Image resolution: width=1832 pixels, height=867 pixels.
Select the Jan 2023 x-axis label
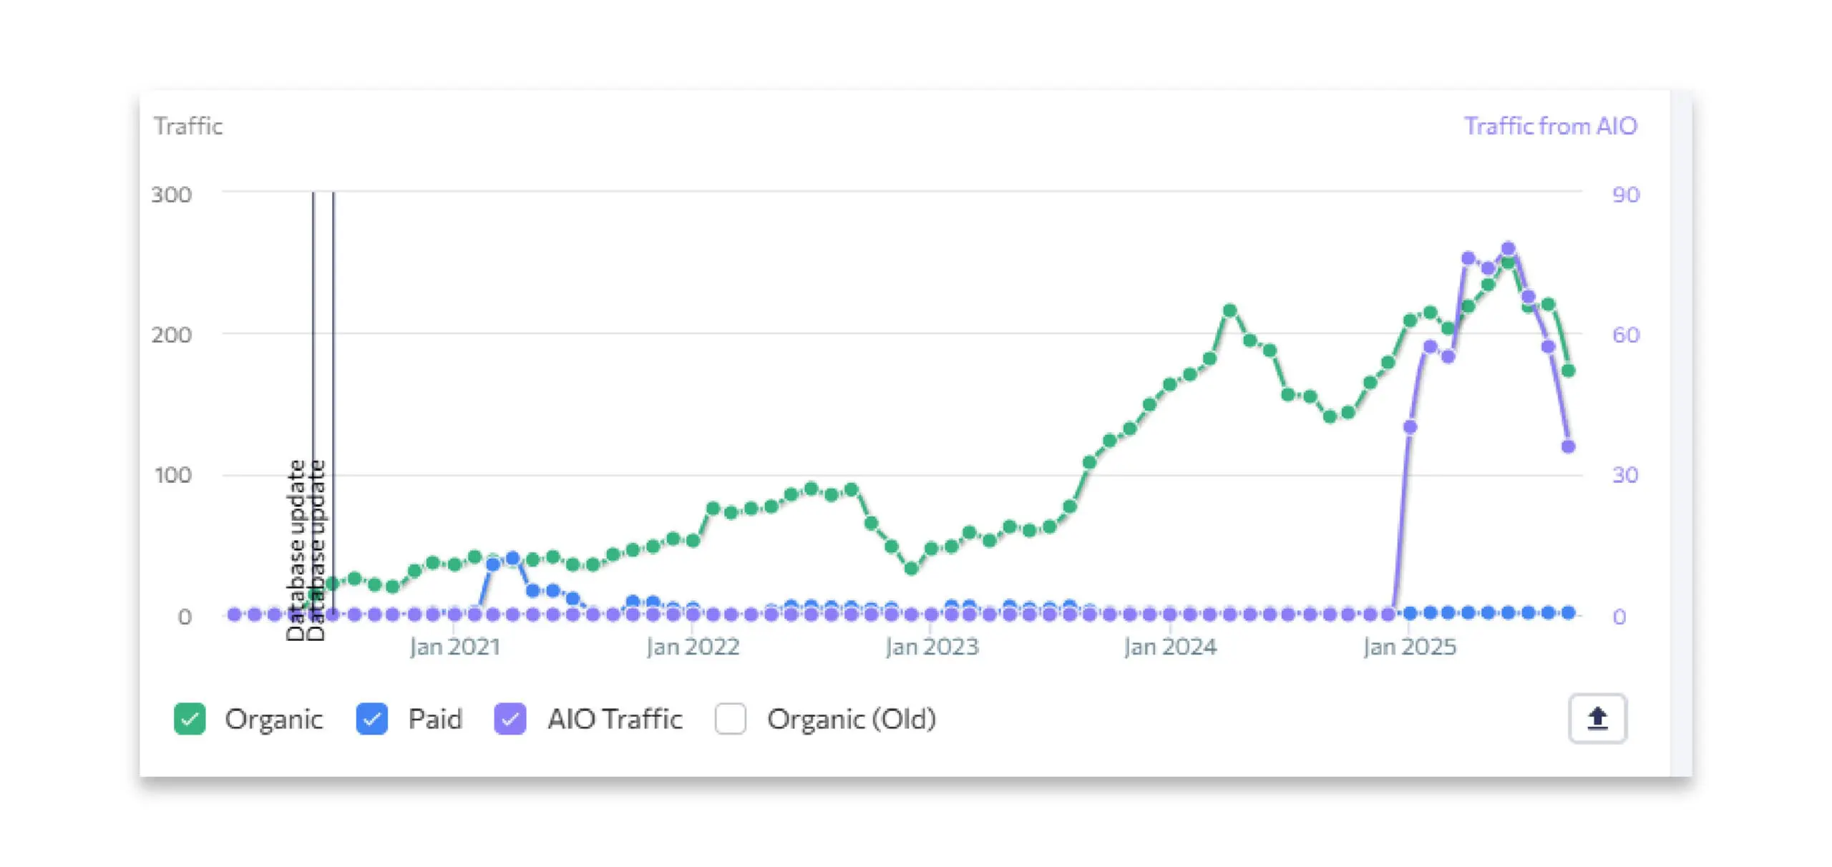coord(931,647)
